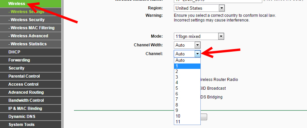Choose channel 11 from the list
Image resolution: width=307 pixels, height=128 pixels.
tap(187, 122)
